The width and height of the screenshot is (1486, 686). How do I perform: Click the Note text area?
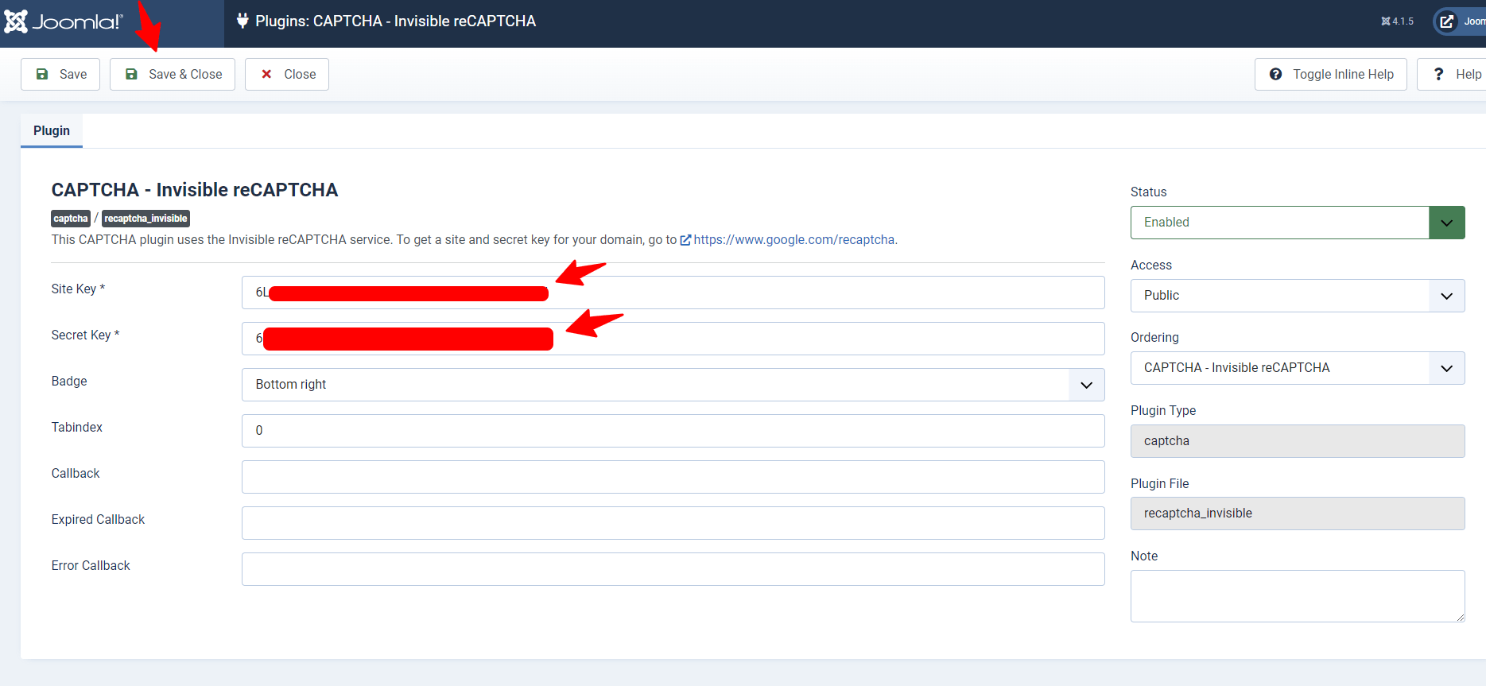1298,596
